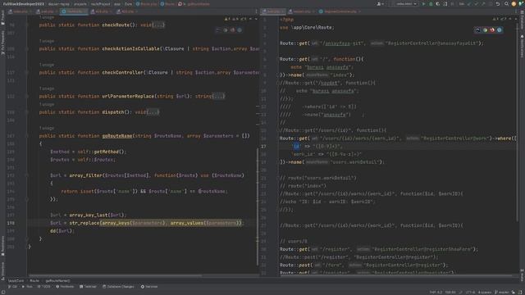Expand folded urlParameterReplace function body
Viewport: 525px width, 295px height.
coord(218,97)
